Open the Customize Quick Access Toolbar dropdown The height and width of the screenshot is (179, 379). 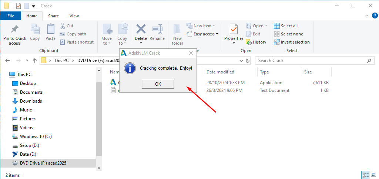(33, 6)
